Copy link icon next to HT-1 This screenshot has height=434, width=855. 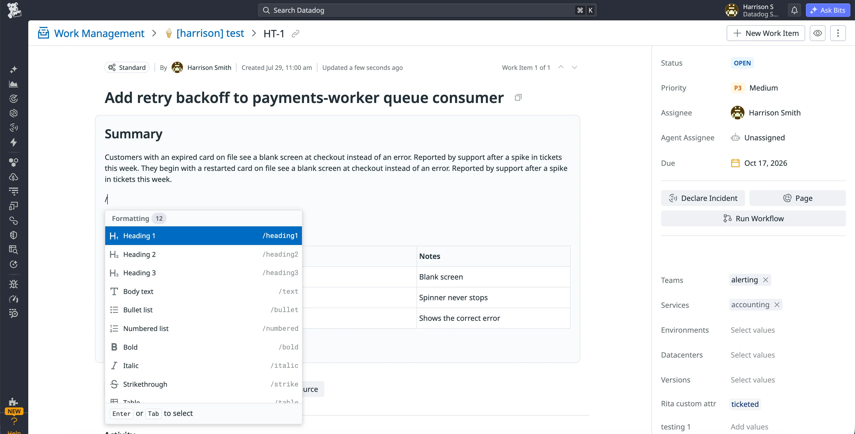coord(295,34)
